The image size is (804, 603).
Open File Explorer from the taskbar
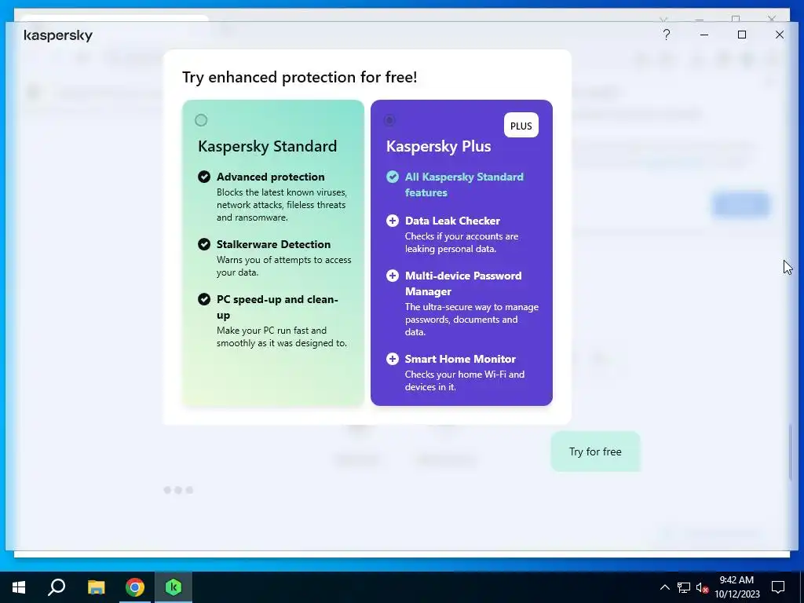(x=96, y=587)
